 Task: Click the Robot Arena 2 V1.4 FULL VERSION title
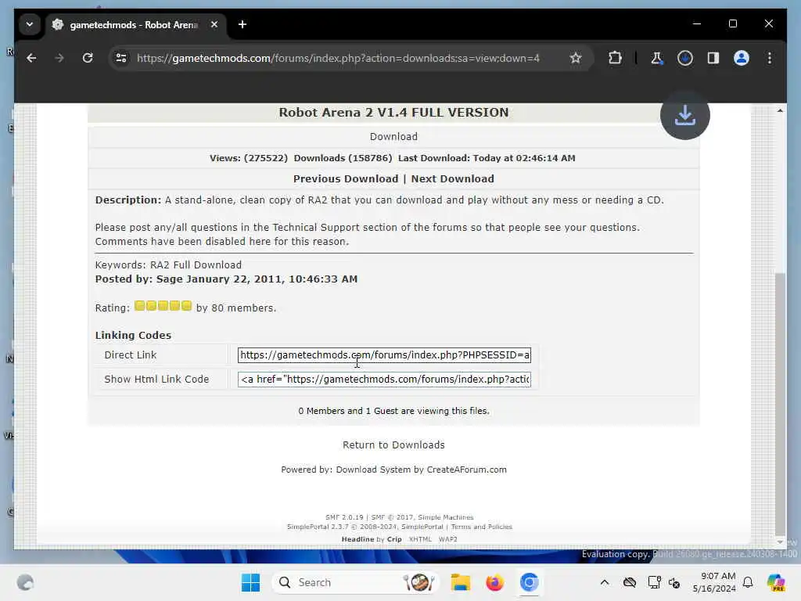click(393, 113)
